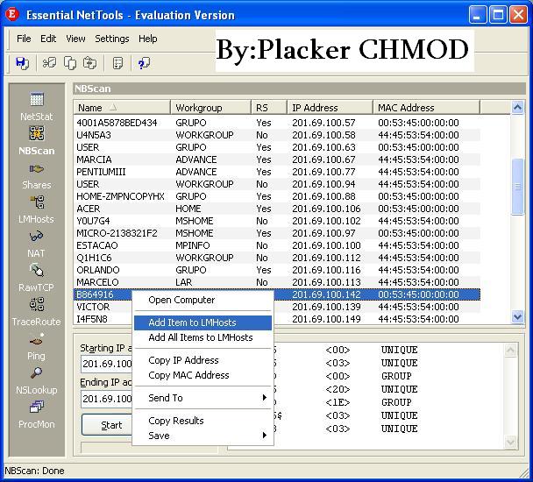Image resolution: width=533 pixels, height=482 pixels.
Task: Select the 4001A5878BED434 row
Action: tap(277, 123)
